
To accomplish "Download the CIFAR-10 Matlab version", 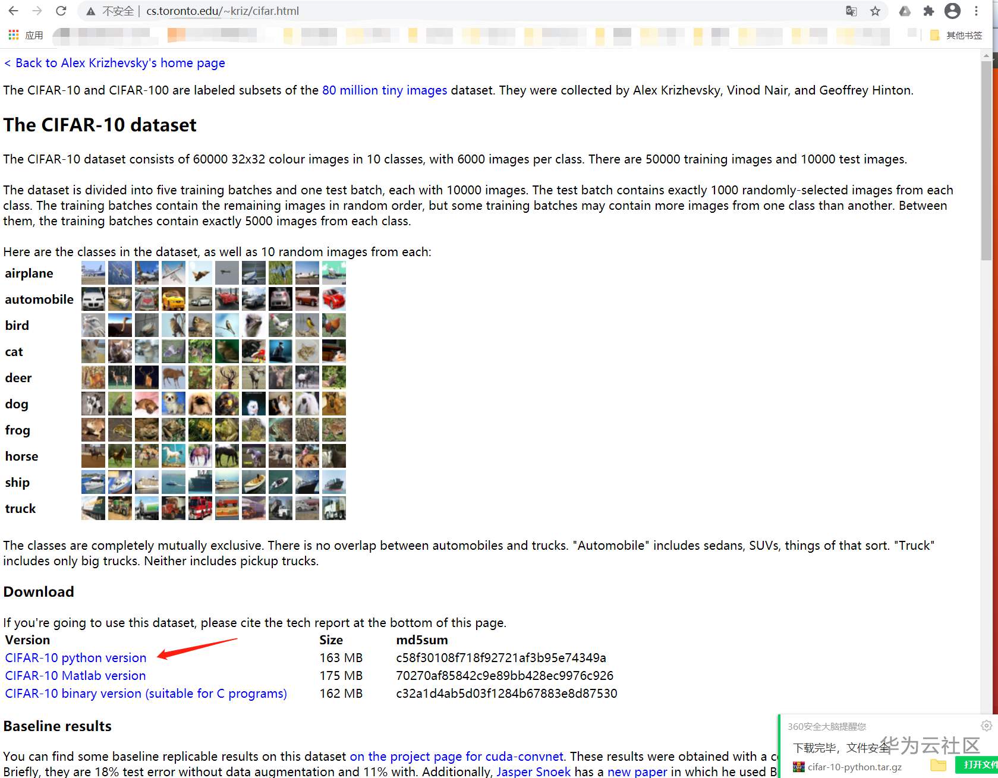I will click(x=75, y=676).
